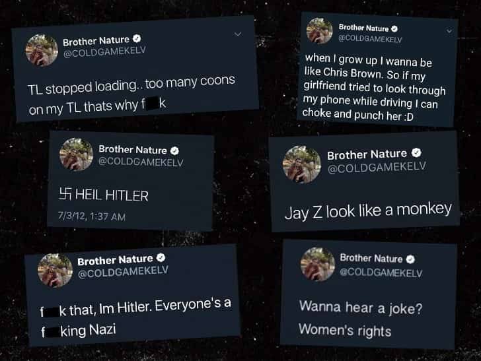Open the profile avatar on the "TL stopped loading" tweet
The height and width of the screenshot is (361, 481).
[x=42, y=51]
